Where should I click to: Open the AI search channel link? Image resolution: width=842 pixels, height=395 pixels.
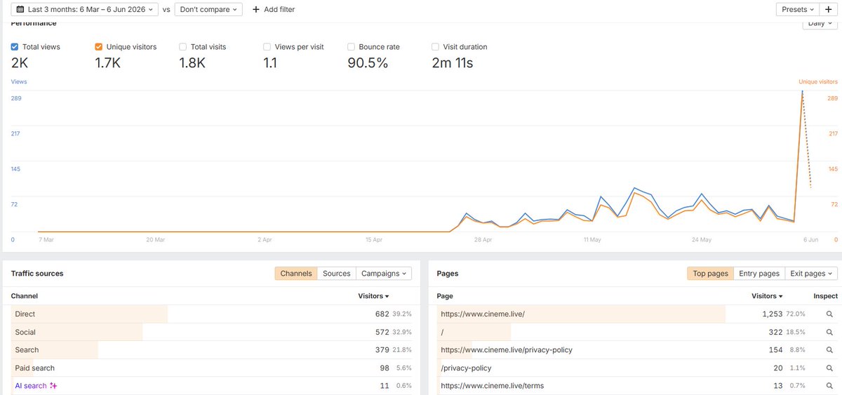pyautogui.click(x=31, y=386)
